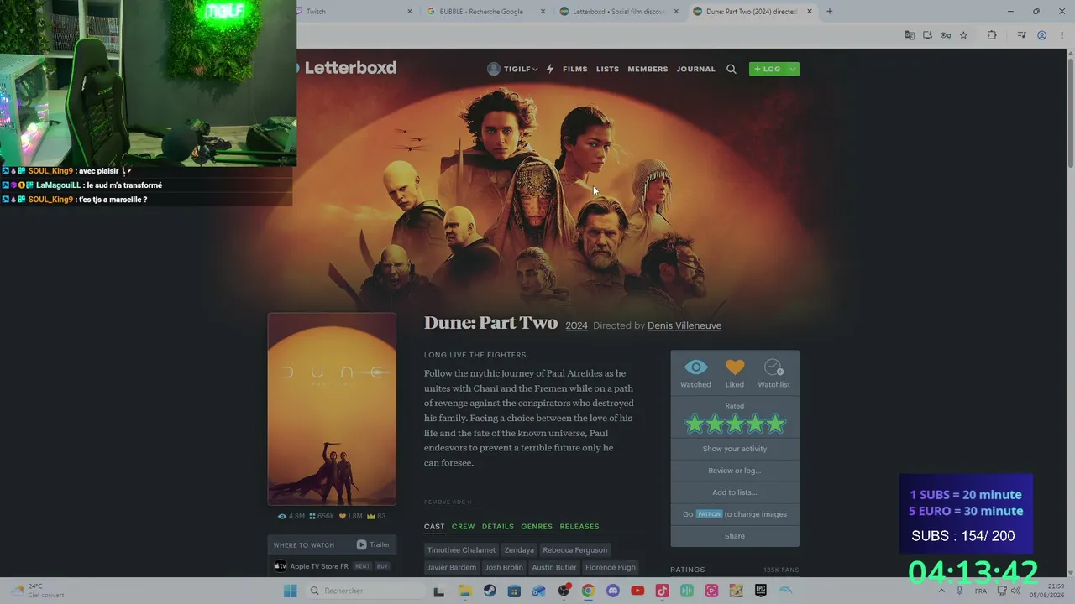Expand the arrow beside the LOG button
1075x604 pixels.
coord(793,69)
